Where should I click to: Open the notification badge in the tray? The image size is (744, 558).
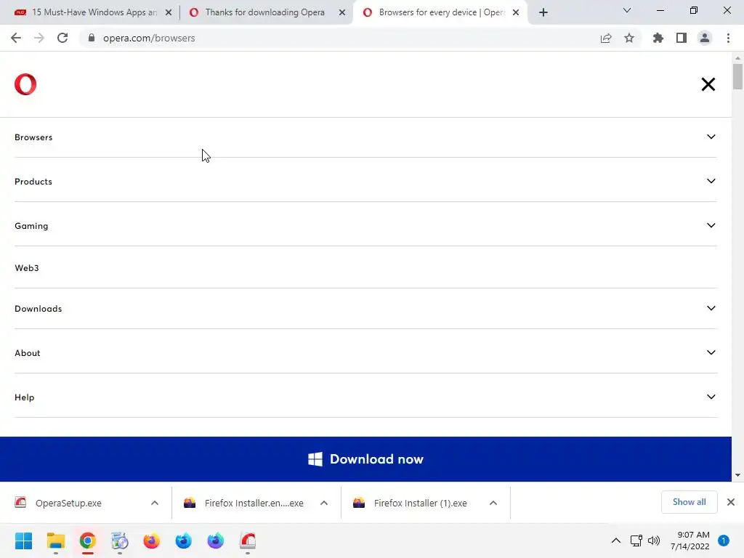pyautogui.click(x=724, y=541)
